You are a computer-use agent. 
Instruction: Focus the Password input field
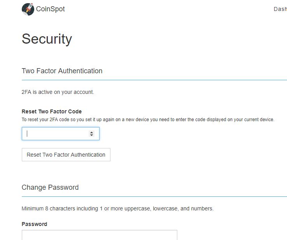(100, 235)
